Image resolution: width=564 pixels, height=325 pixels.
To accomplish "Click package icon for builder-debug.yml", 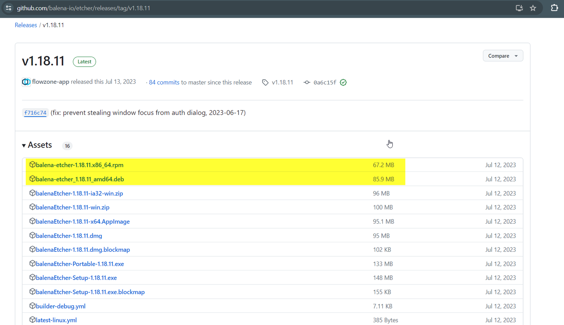I will [x=32, y=305].
